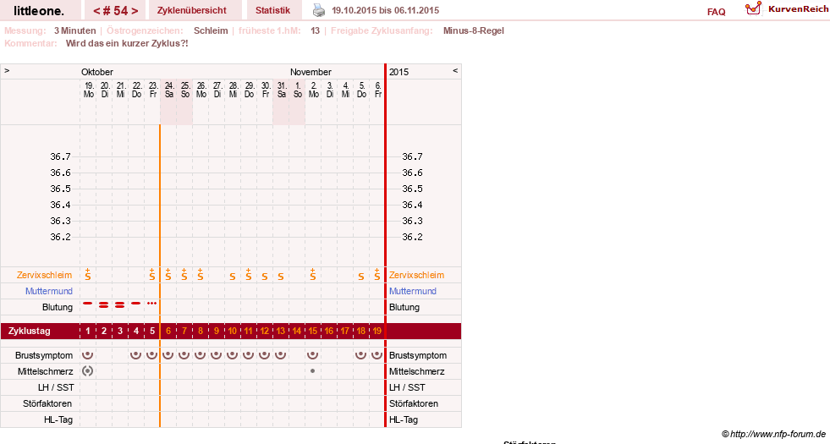Select the cervical mucus symbol on cycle day 6
The image size is (830, 444).
click(x=168, y=274)
